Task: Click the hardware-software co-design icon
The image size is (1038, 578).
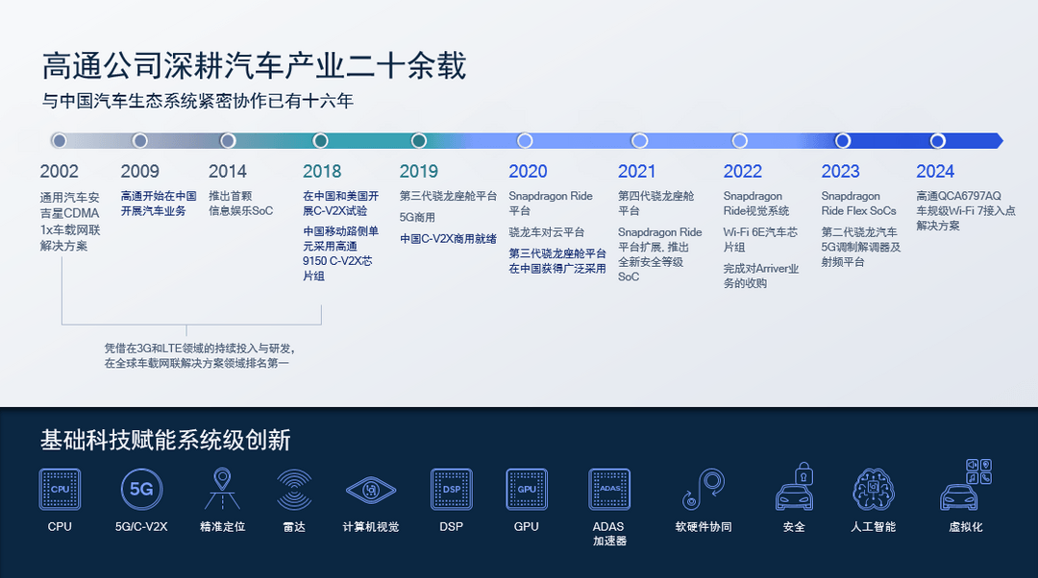Action: pyautogui.click(x=703, y=490)
